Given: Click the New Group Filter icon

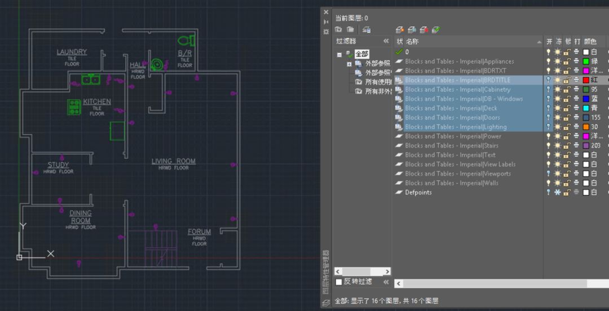Looking at the screenshot, I should coord(350,29).
